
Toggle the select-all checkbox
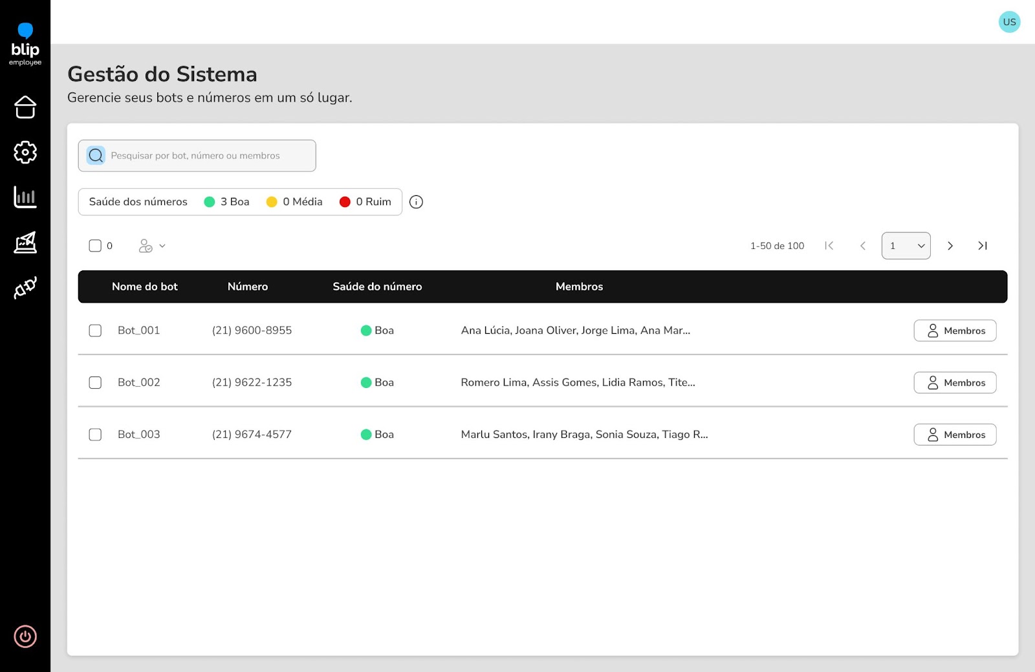pos(95,246)
